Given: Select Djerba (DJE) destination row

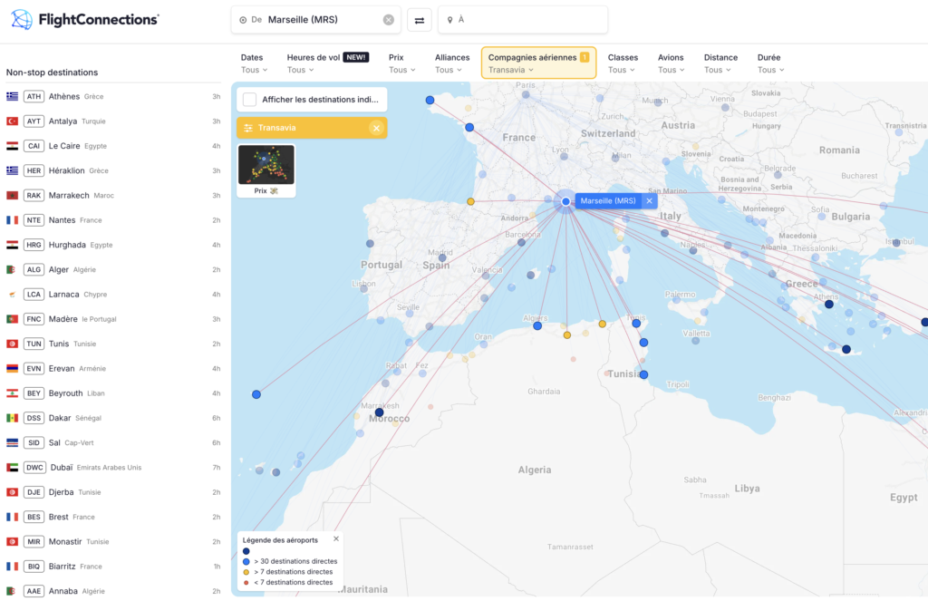Looking at the screenshot, I should click(x=113, y=492).
